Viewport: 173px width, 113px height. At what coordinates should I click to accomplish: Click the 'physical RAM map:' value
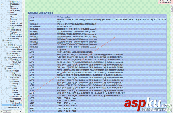[x=65, y=27]
